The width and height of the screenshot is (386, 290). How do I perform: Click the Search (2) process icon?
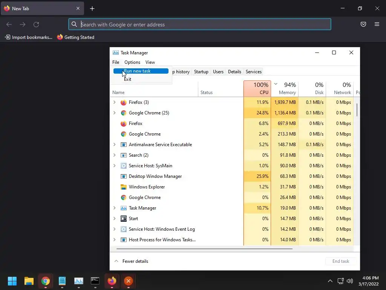pos(123,155)
